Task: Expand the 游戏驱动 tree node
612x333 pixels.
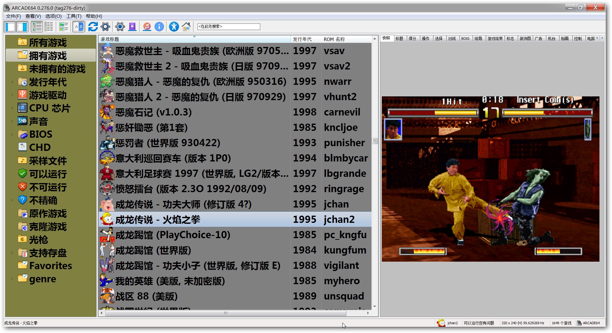Action: (x=12, y=95)
